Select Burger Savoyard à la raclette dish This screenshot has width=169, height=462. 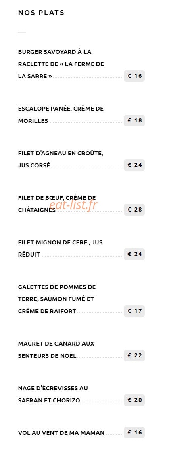61,64
